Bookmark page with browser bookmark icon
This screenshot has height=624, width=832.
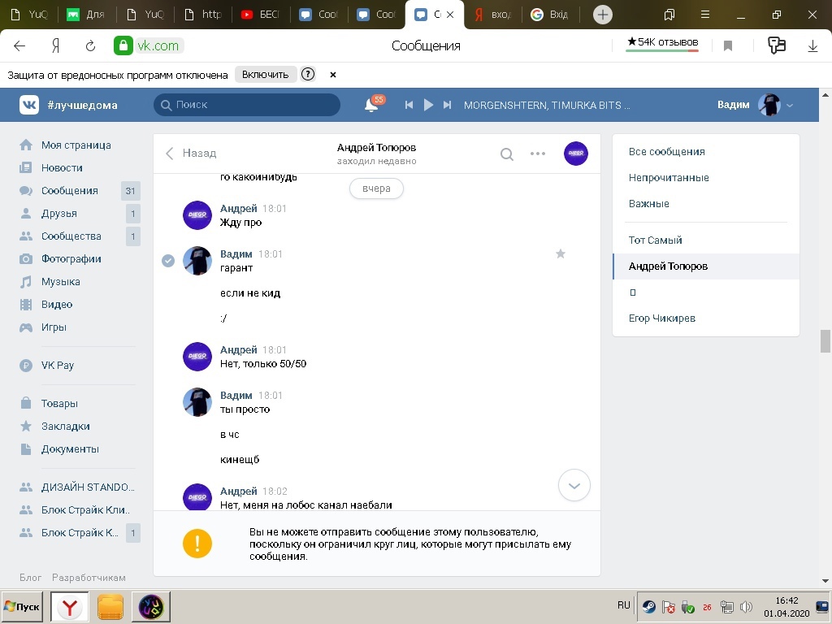pyautogui.click(x=728, y=46)
